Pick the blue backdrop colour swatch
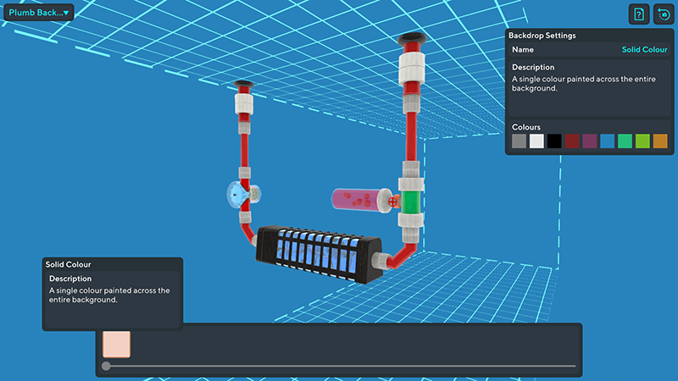678x381 pixels. (x=607, y=141)
